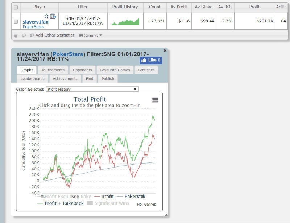Open the slayerv1fan player link
Viewport: 290px width, 223px height.
[36, 22]
